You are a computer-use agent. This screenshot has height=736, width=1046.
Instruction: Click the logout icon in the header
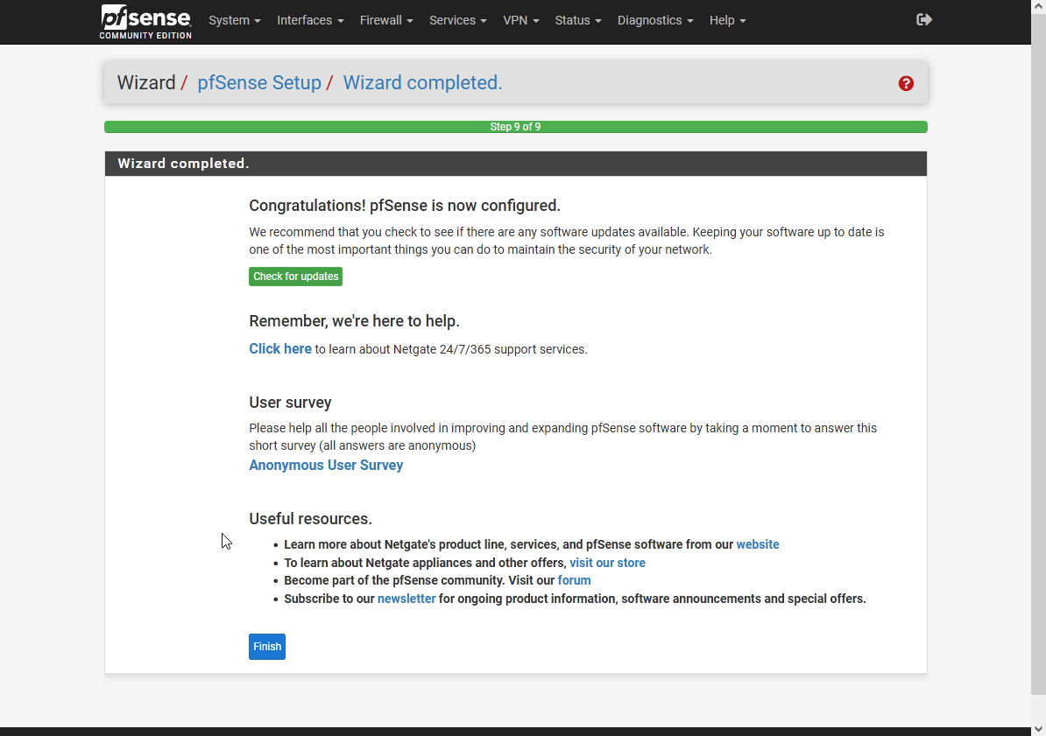click(x=923, y=18)
